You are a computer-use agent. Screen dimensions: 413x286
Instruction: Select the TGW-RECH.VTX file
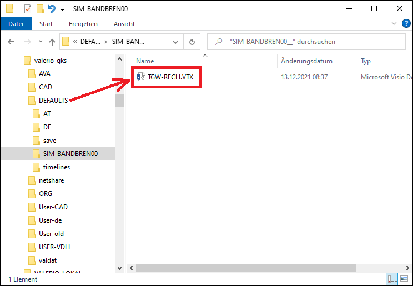tap(170, 77)
